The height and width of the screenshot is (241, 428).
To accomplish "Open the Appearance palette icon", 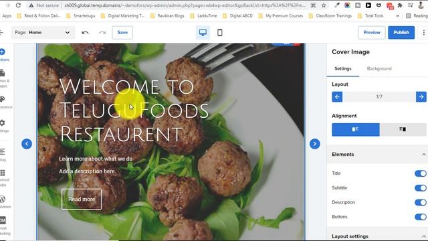I will tap(3, 99).
